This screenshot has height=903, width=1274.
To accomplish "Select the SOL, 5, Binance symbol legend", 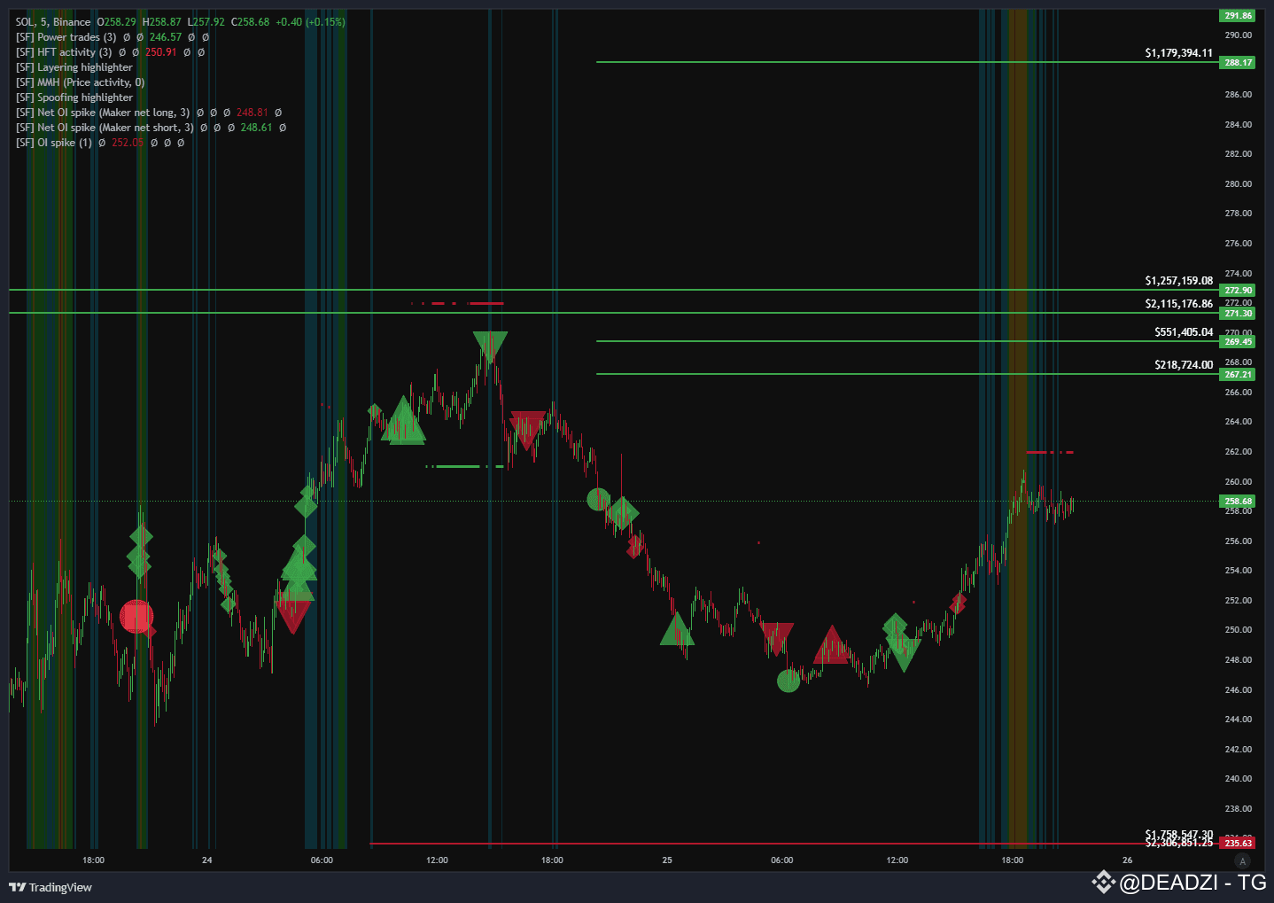I will (53, 22).
